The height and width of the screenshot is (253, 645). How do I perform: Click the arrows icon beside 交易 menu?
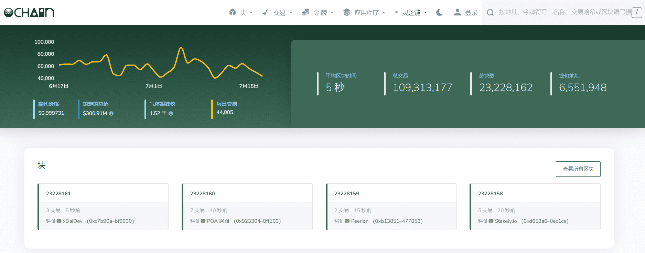(x=266, y=12)
